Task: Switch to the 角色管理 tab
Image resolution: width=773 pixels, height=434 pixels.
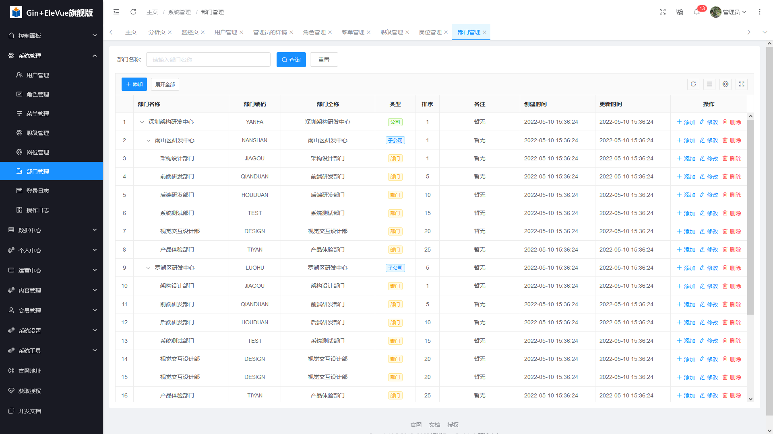Action: 314,32
